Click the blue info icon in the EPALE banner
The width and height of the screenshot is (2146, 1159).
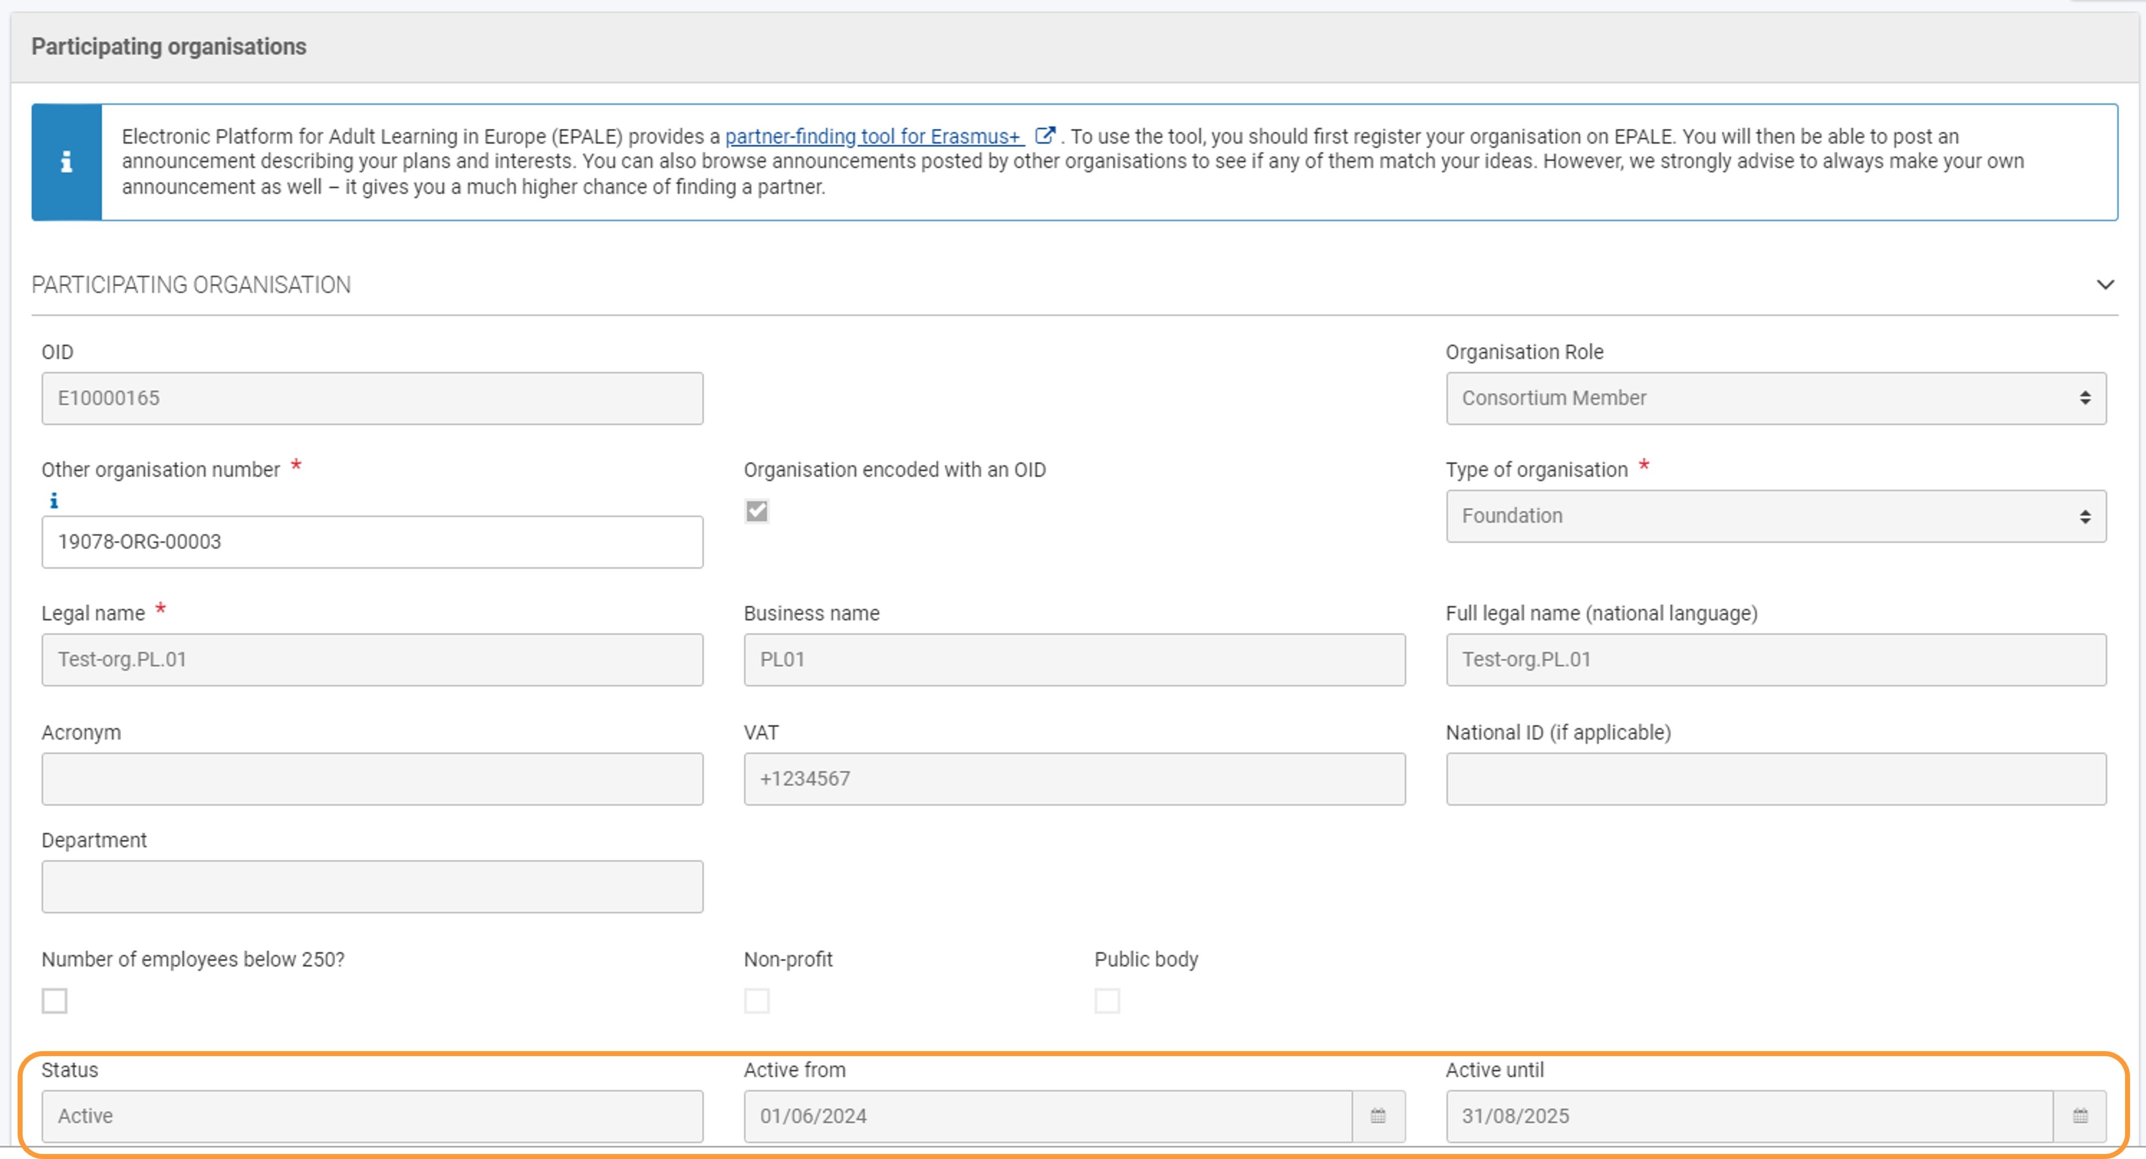67,162
